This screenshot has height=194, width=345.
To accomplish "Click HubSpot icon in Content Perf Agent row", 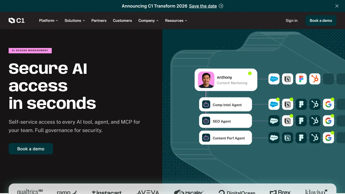I will click(x=315, y=138).
